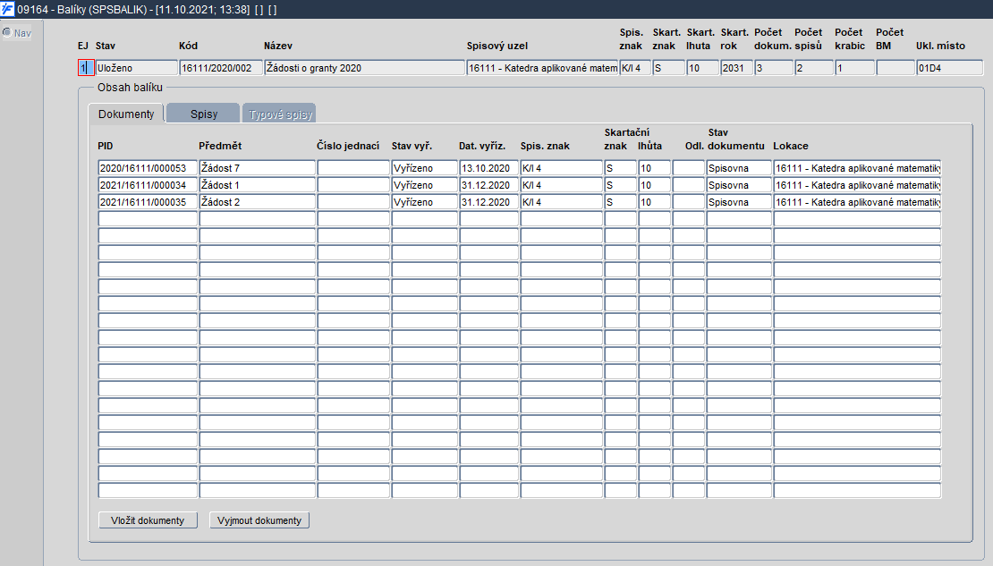Image resolution: width=993 pixels, height=566 pixels.
Task: Click the Dat. vyříz. cell 13.10.2020
Action: [489, 168]
